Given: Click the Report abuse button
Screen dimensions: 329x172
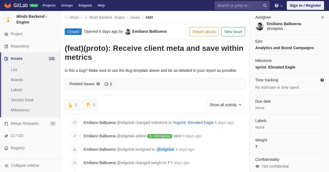Looking at the screenshot, I should 204,32.
